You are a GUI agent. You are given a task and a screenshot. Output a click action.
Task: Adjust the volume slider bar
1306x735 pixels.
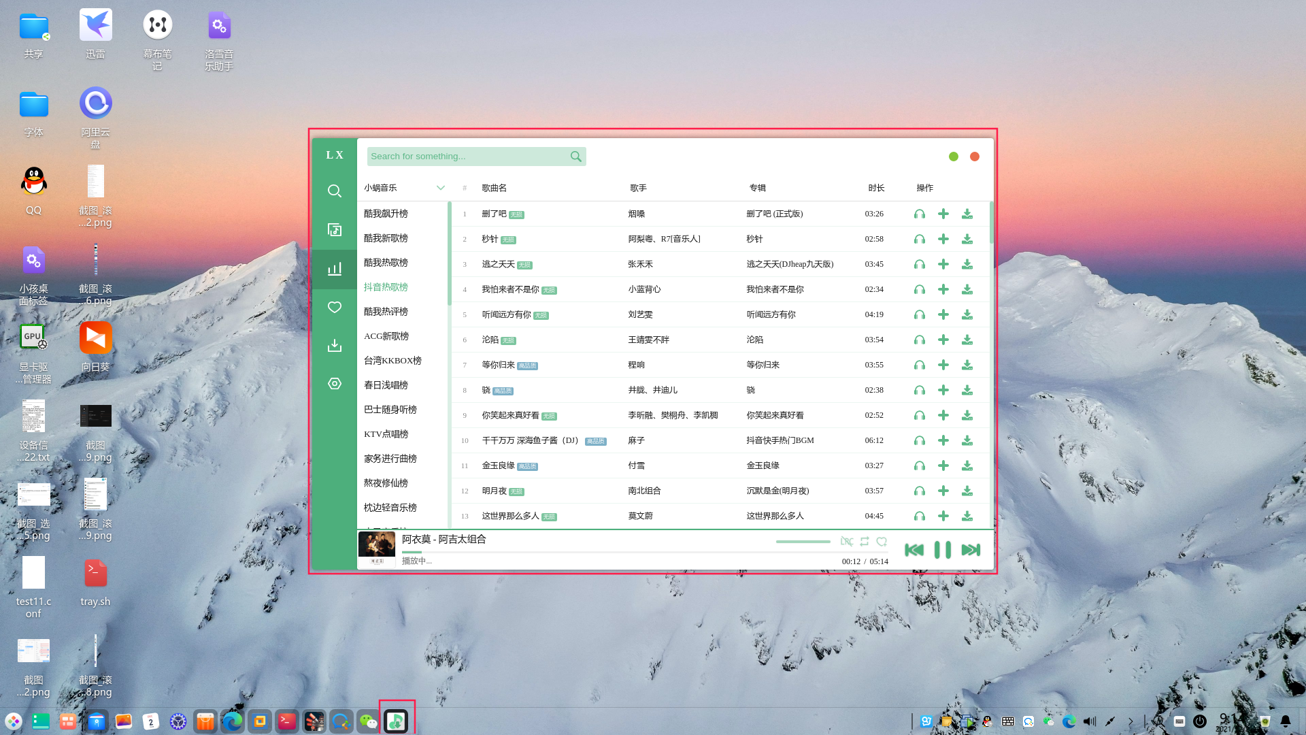click(x=803, y=542)
